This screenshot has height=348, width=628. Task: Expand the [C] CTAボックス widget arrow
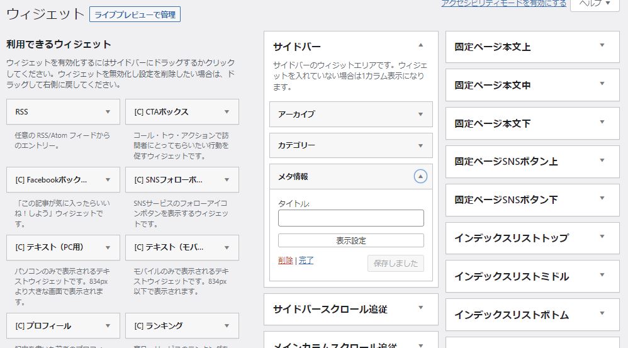click(x=227, y=112)
